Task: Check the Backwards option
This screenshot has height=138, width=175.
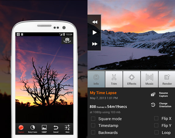Action: pyautogui.click(x=93, y=132)
